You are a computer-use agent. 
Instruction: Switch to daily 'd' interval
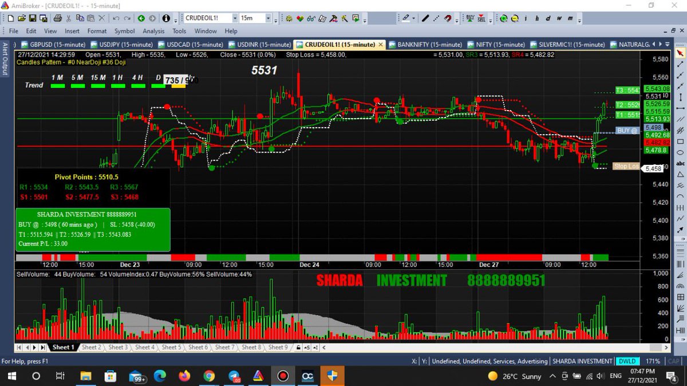[548, 18]
